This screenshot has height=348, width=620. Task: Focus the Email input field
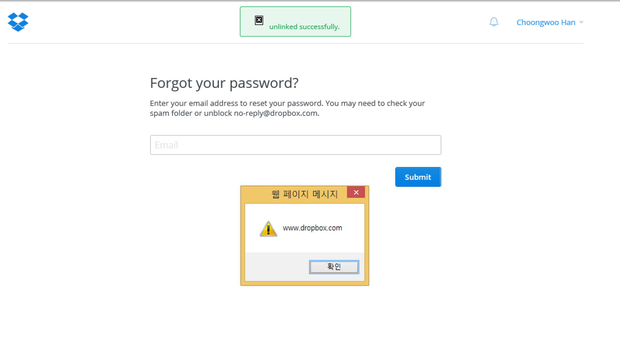coord(295,145)
